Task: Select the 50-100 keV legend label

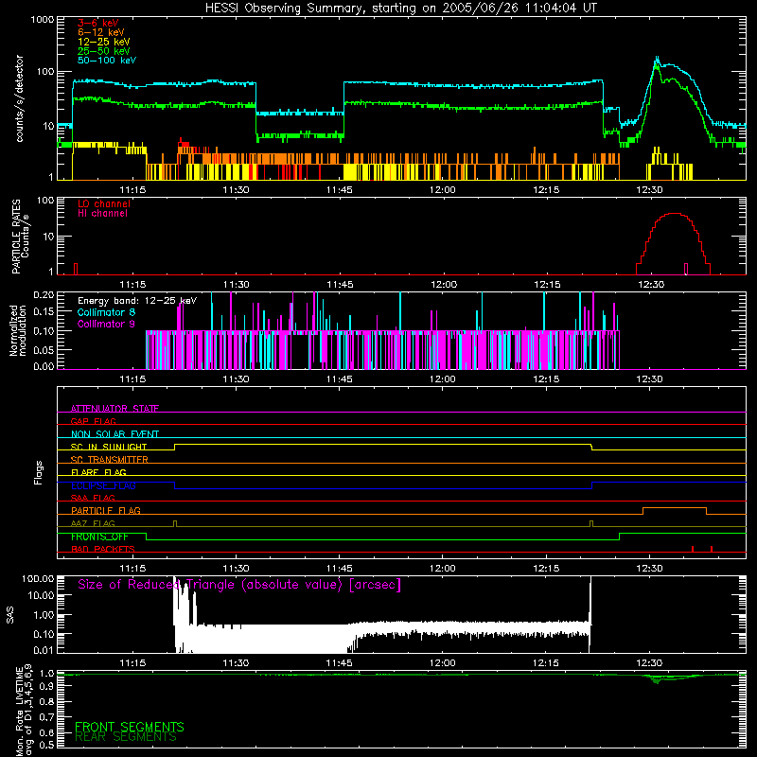Action: (107, 61)
